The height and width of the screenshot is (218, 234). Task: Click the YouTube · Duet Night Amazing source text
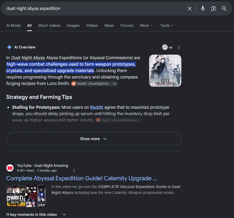pyautogui.click(x=42, y=166)
